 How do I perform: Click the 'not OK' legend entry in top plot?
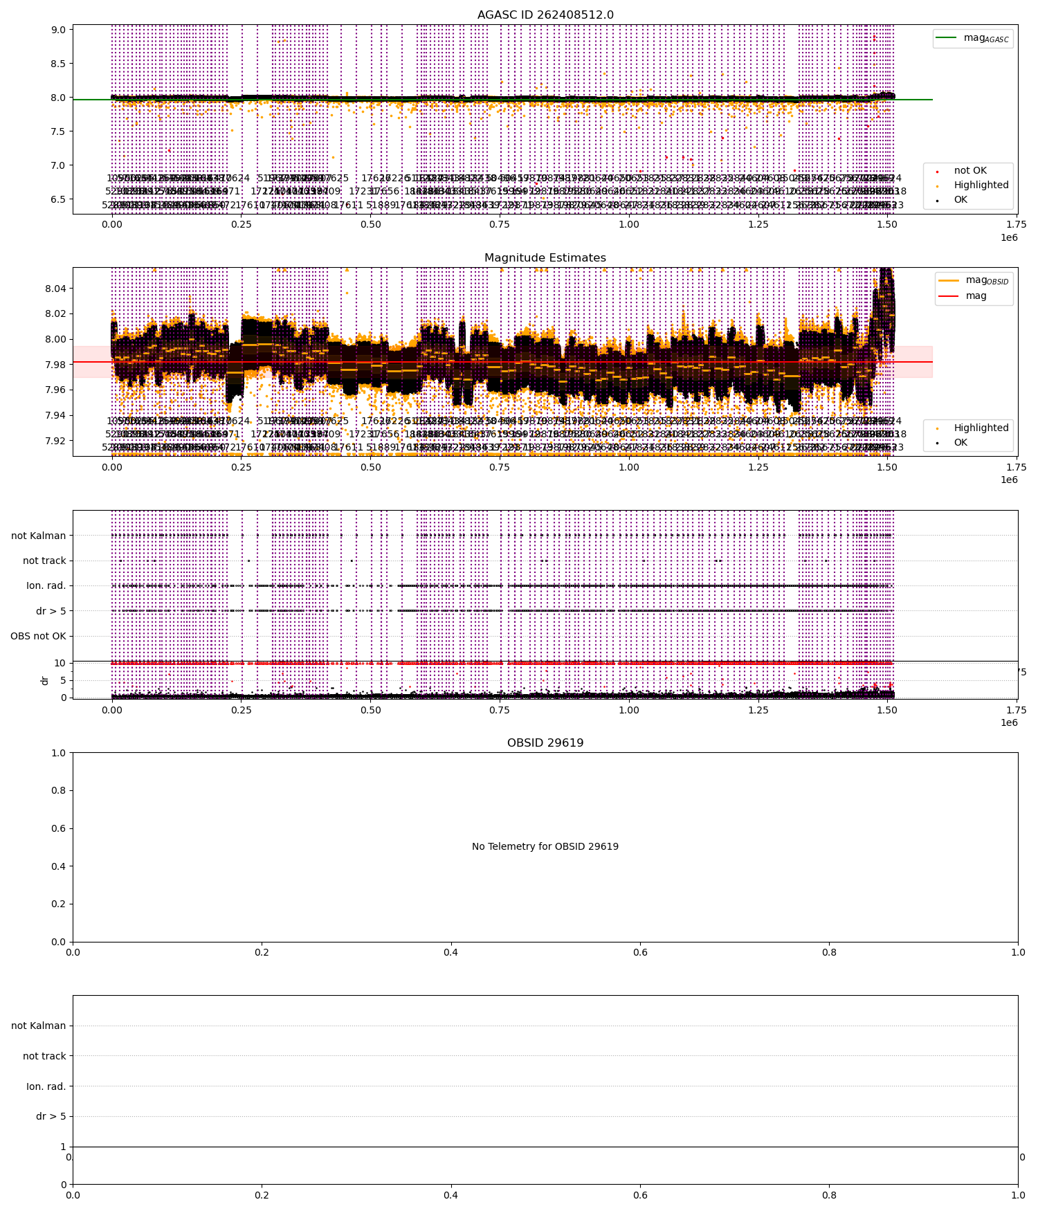point(970,171)
